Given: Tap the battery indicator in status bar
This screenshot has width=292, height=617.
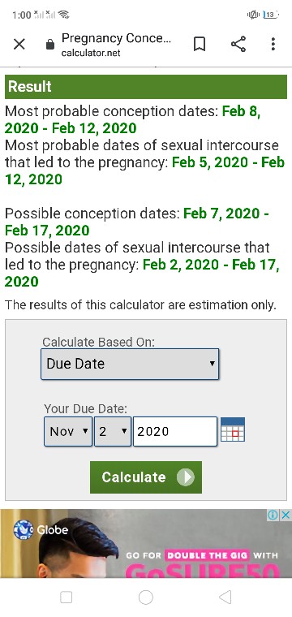Looking at the screenshot, I should pyautogui.click(x=270, y=15).
